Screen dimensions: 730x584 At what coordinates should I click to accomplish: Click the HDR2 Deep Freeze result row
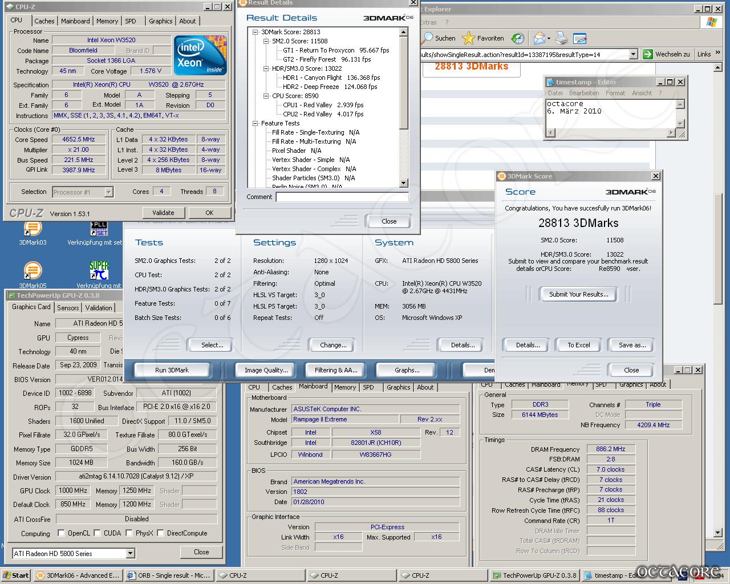[x=330, y=87]
